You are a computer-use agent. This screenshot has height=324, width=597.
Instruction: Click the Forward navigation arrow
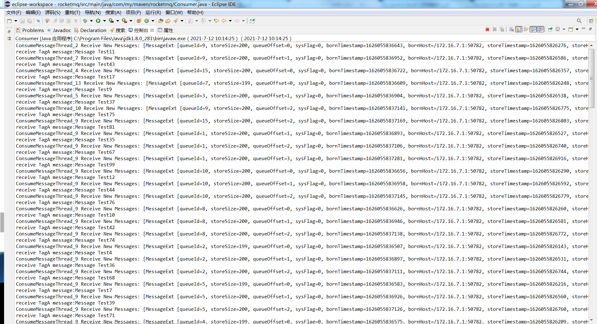[237, 21]
